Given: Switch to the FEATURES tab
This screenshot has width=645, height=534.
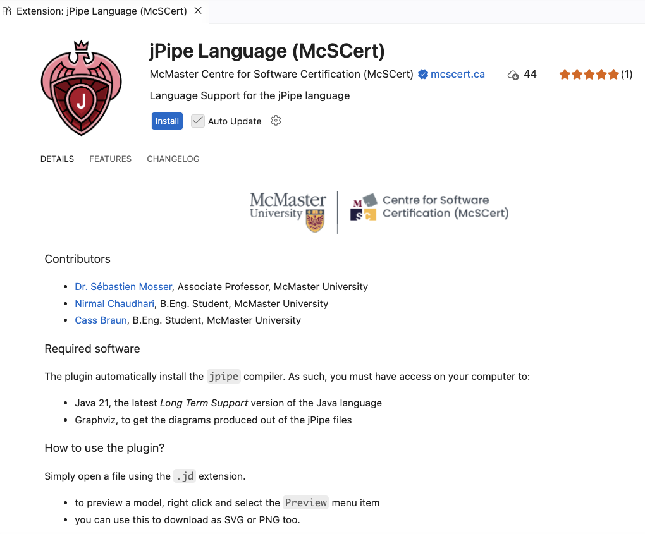Looking at the screenshot, I should [x=111, y=159].
